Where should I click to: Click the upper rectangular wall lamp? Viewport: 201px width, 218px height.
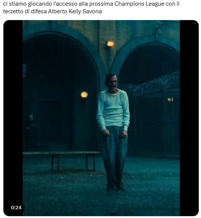click(110, 44)
